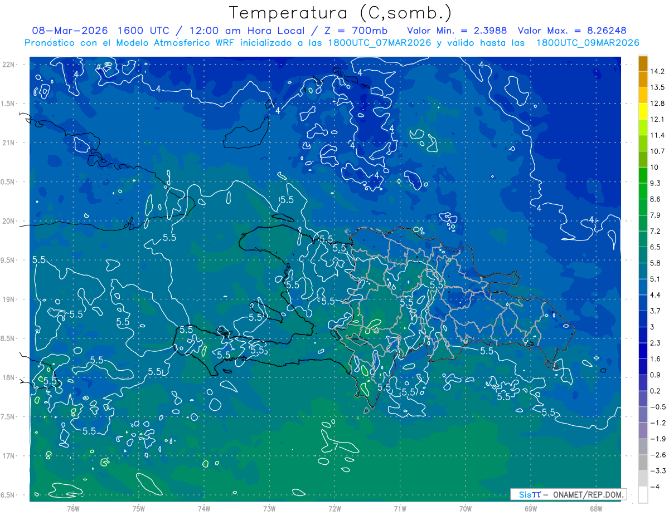Screen dimensions: 669x516
Task: Click the "4.4" value on the color scale
Action: pos(656,295)
